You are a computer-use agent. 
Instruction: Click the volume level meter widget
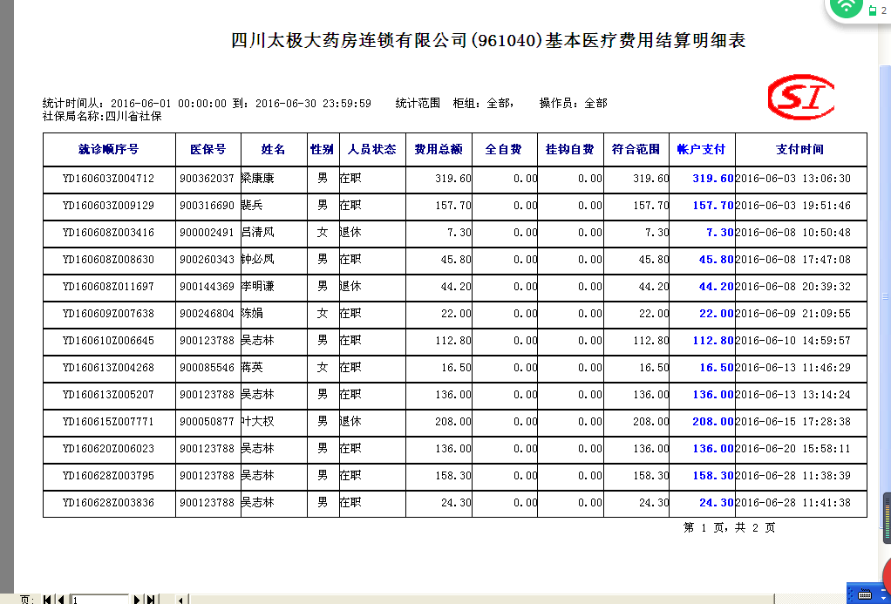tap(887, 519)
